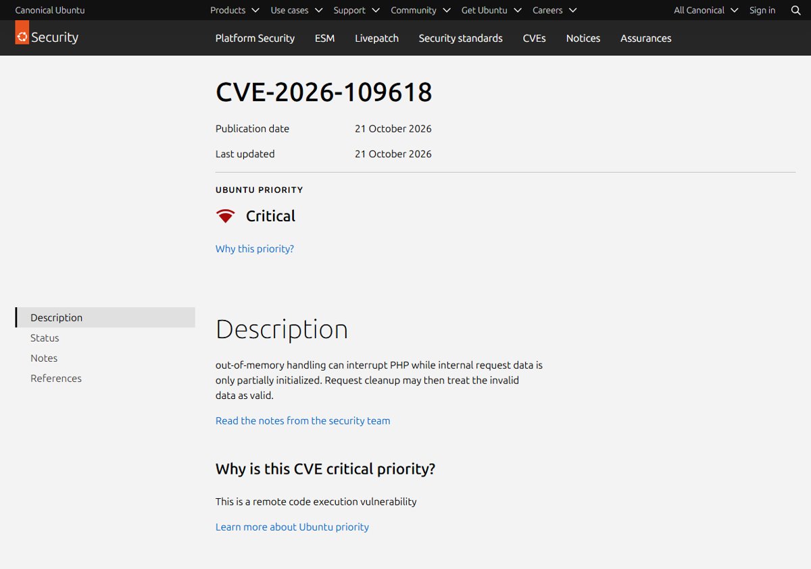Expand the Use cases dropdown

297,10
